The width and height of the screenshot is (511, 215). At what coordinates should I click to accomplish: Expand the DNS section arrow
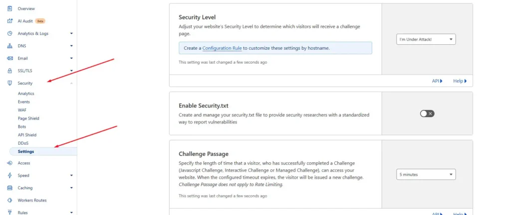point(71,46)
